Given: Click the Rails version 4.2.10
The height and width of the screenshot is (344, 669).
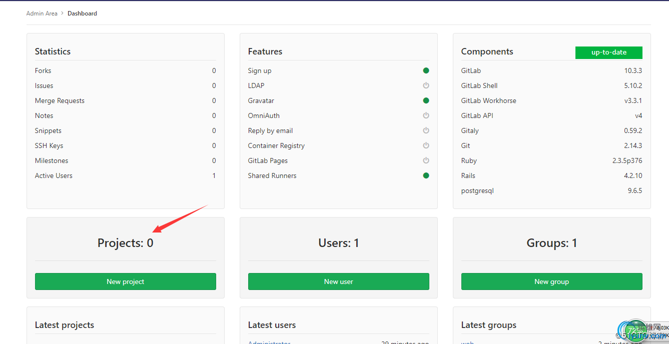Looking at the screenshot, I should [633, 175].
